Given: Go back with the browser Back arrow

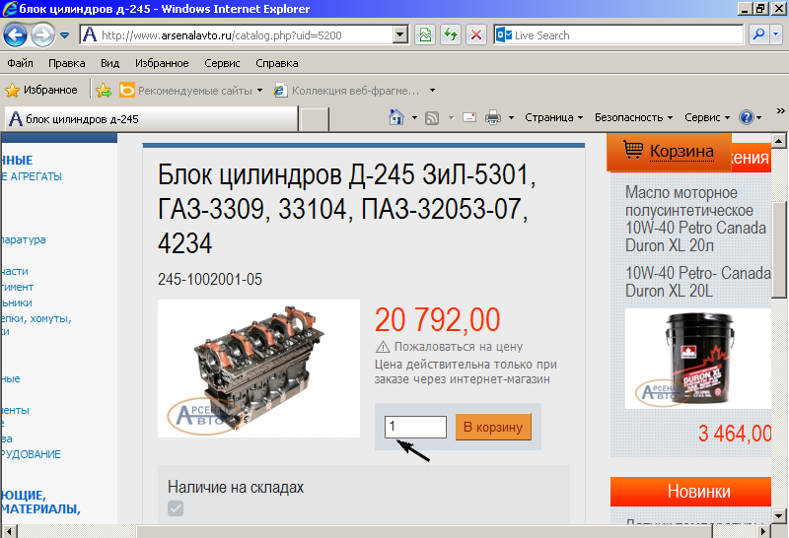Looking at the screenshot, I should click(15, 35).
